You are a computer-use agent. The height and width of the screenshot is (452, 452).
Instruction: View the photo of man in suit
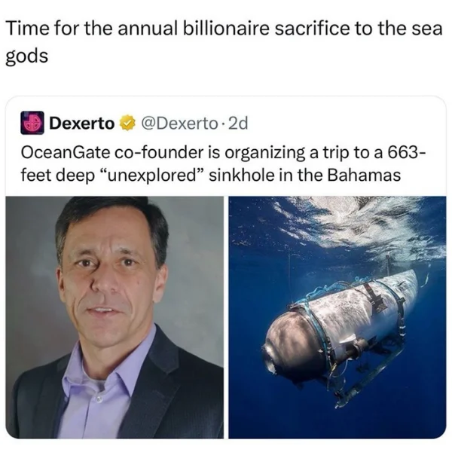[115, 317]
